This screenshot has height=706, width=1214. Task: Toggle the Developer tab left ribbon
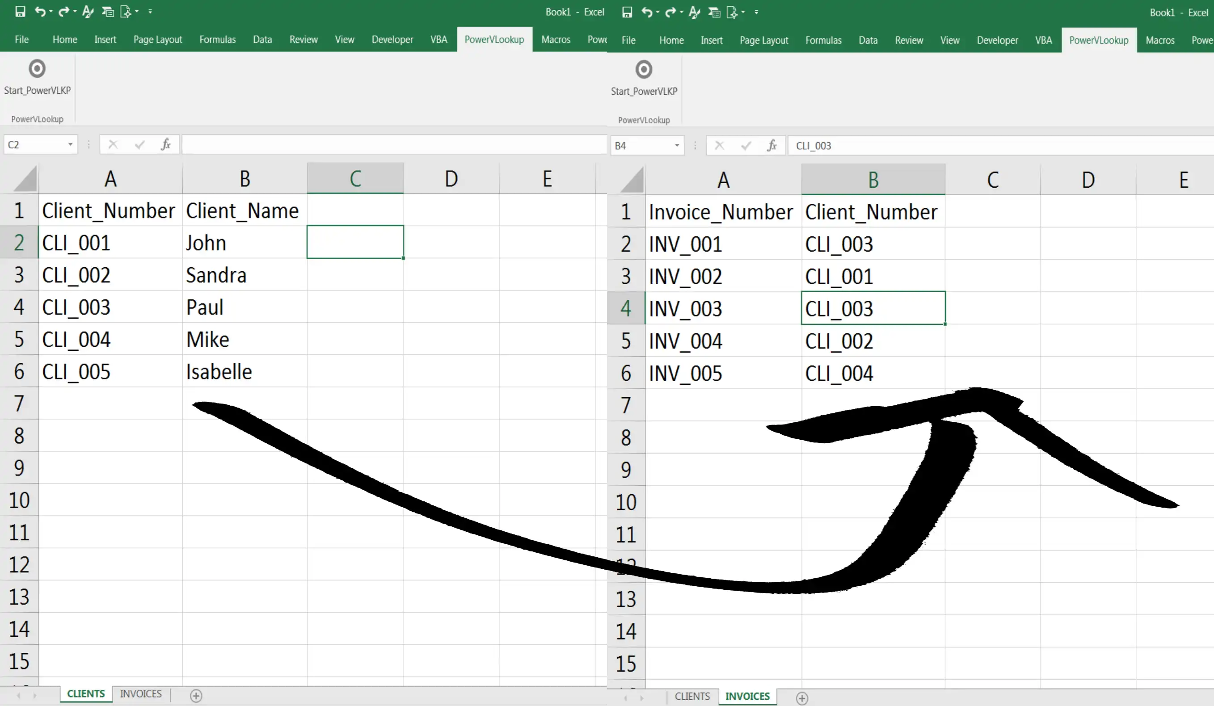[x=392, y=39]
